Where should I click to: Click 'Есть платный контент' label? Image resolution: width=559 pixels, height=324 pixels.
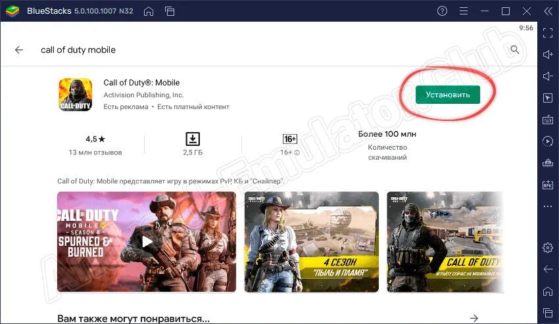tap(193, 106)
